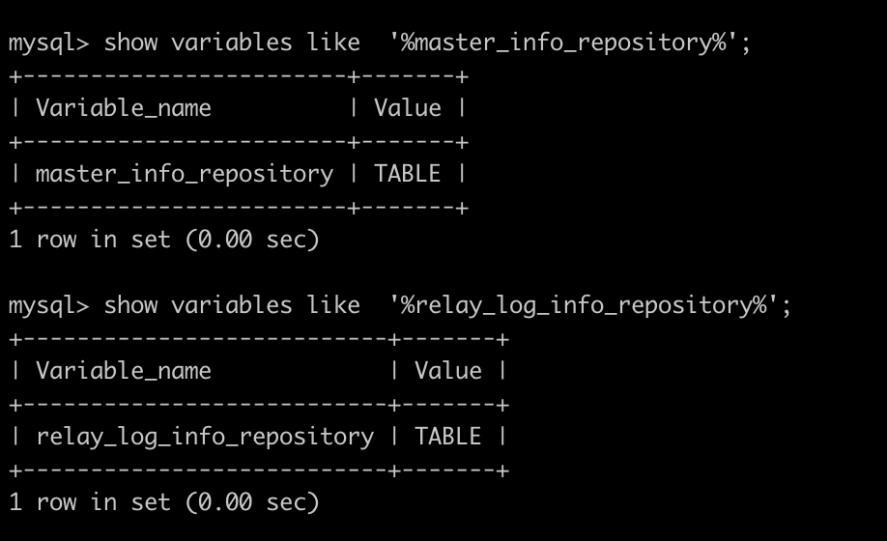Click the first mysql> prompt

48,43
